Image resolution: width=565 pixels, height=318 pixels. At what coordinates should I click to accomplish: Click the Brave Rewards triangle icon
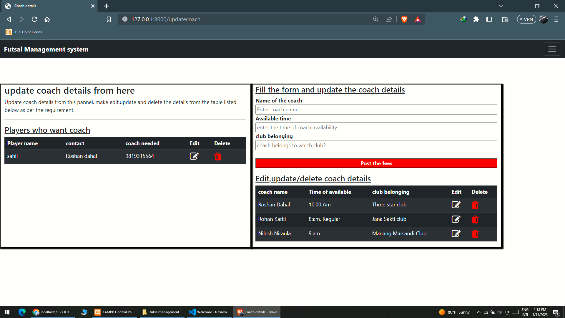(418, 19)
